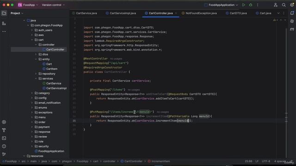Open UTF-8 encoding selector
Screen dimensions: 296x166
pyautogui.click(x=266, y=161)
